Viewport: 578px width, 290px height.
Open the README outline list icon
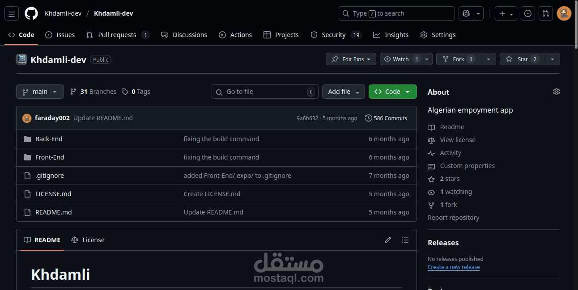[x=405, y=240]
